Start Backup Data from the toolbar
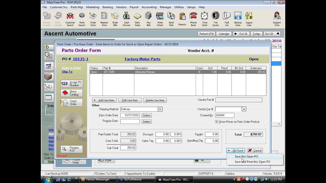The image size is (326, 183). click(238, 19)
